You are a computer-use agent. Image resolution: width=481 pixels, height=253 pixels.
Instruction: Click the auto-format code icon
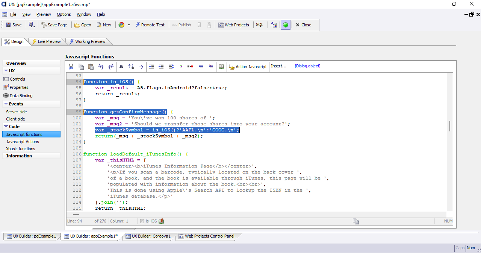click(171, 66)
